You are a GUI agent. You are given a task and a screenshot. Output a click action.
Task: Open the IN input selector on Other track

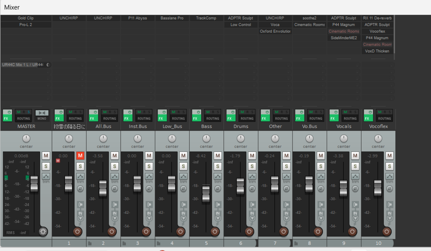point(286,213)
